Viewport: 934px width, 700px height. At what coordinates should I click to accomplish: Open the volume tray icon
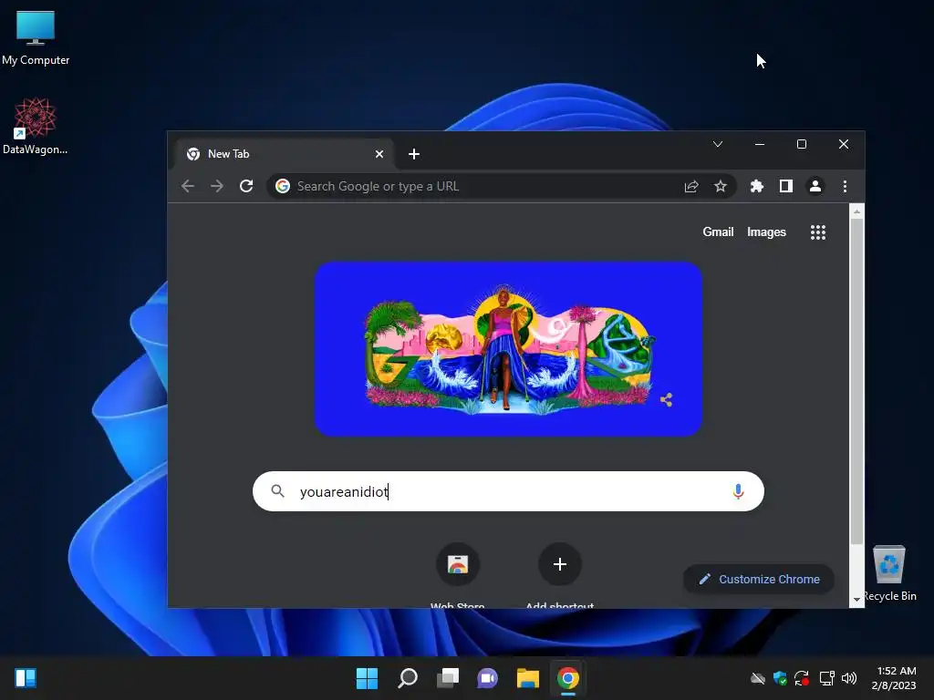pos(849,678)
